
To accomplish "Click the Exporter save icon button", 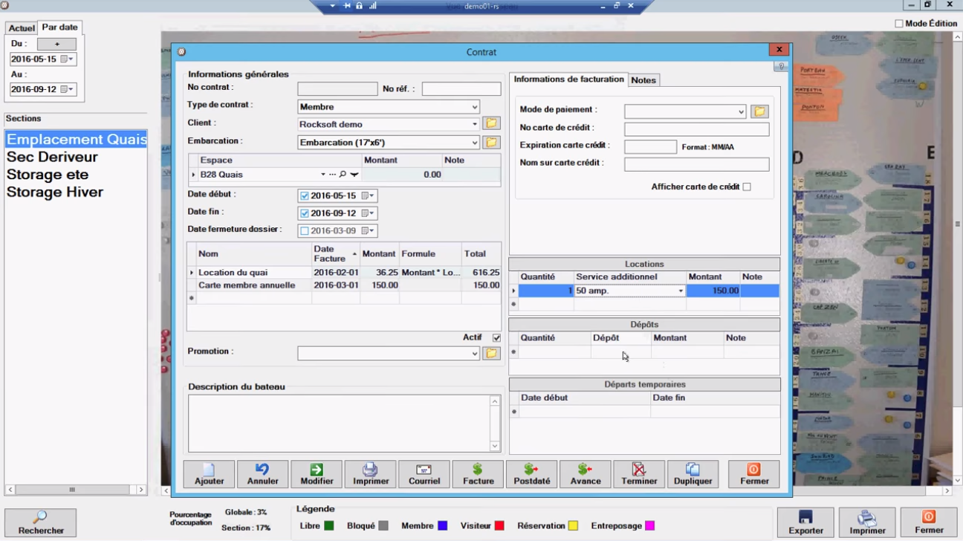I will (x=805, y=522).
